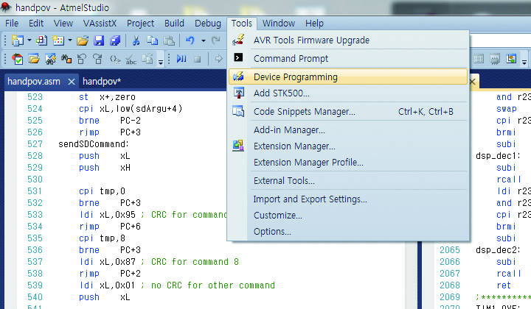Open the New Project dropdown arrow
The width and height of the screenshot is (531, 309).
(29, 40)
